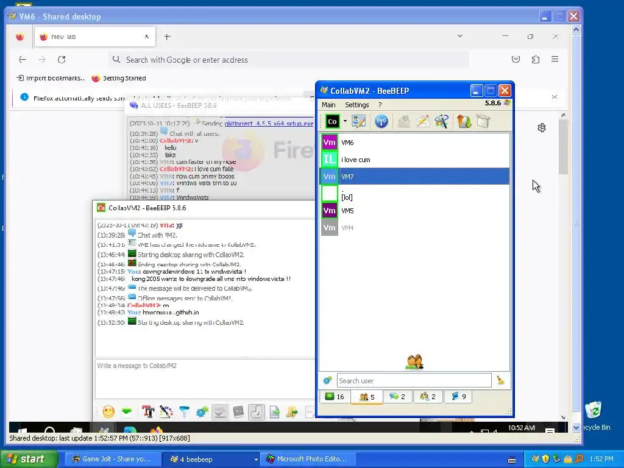The image size is (624, 468).
Task: Select the offline VM4 user
Action: coord(415,228)
